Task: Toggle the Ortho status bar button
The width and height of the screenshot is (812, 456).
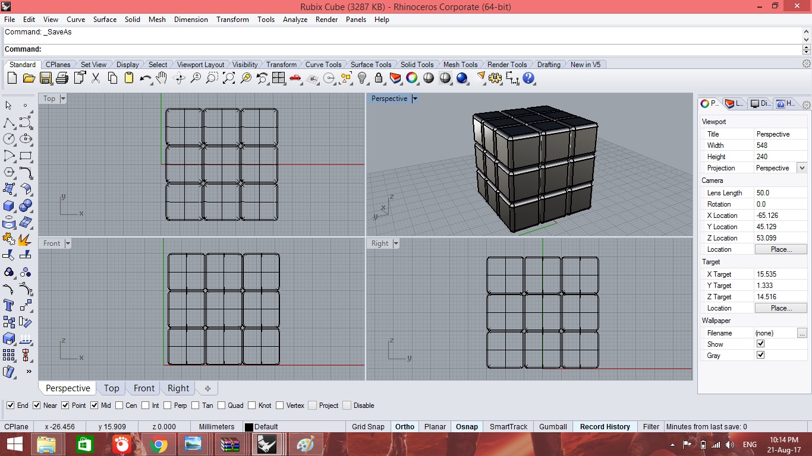Action: tap(405, 426)
